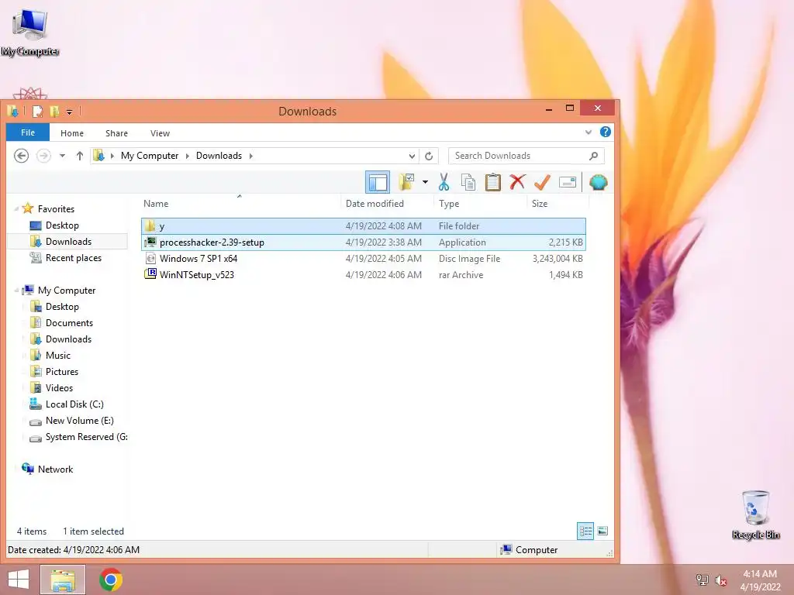Click the rename card icon in toolbar

coord(567,182)
